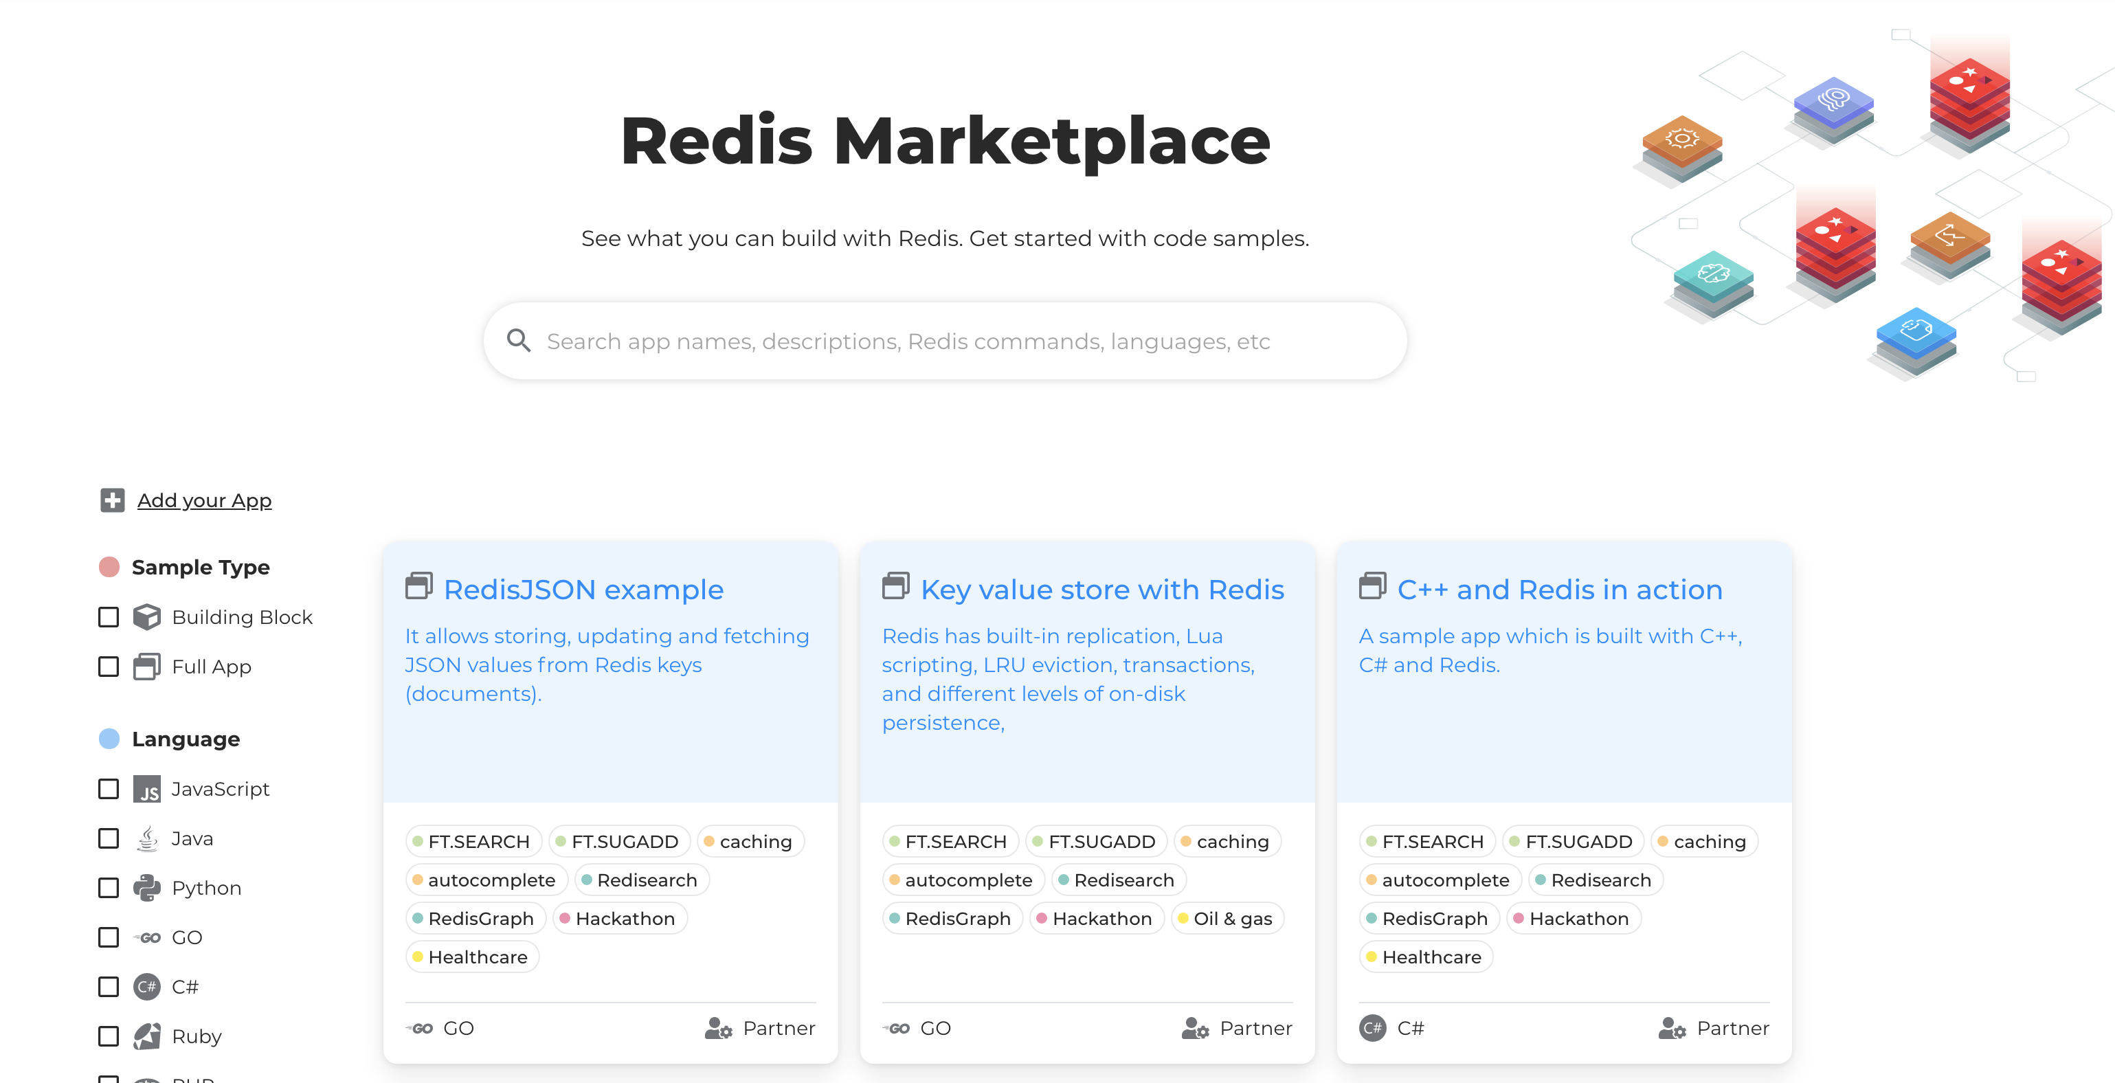Expand the Sample Type filter section
The height and width of the screenshot is (1083, 2115).
coord(200,566)
